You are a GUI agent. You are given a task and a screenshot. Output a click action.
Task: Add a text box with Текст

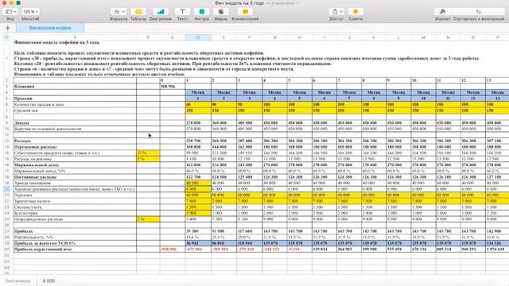click(182, 12)
